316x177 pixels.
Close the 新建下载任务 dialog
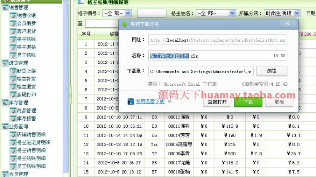[x=288, y=23]
